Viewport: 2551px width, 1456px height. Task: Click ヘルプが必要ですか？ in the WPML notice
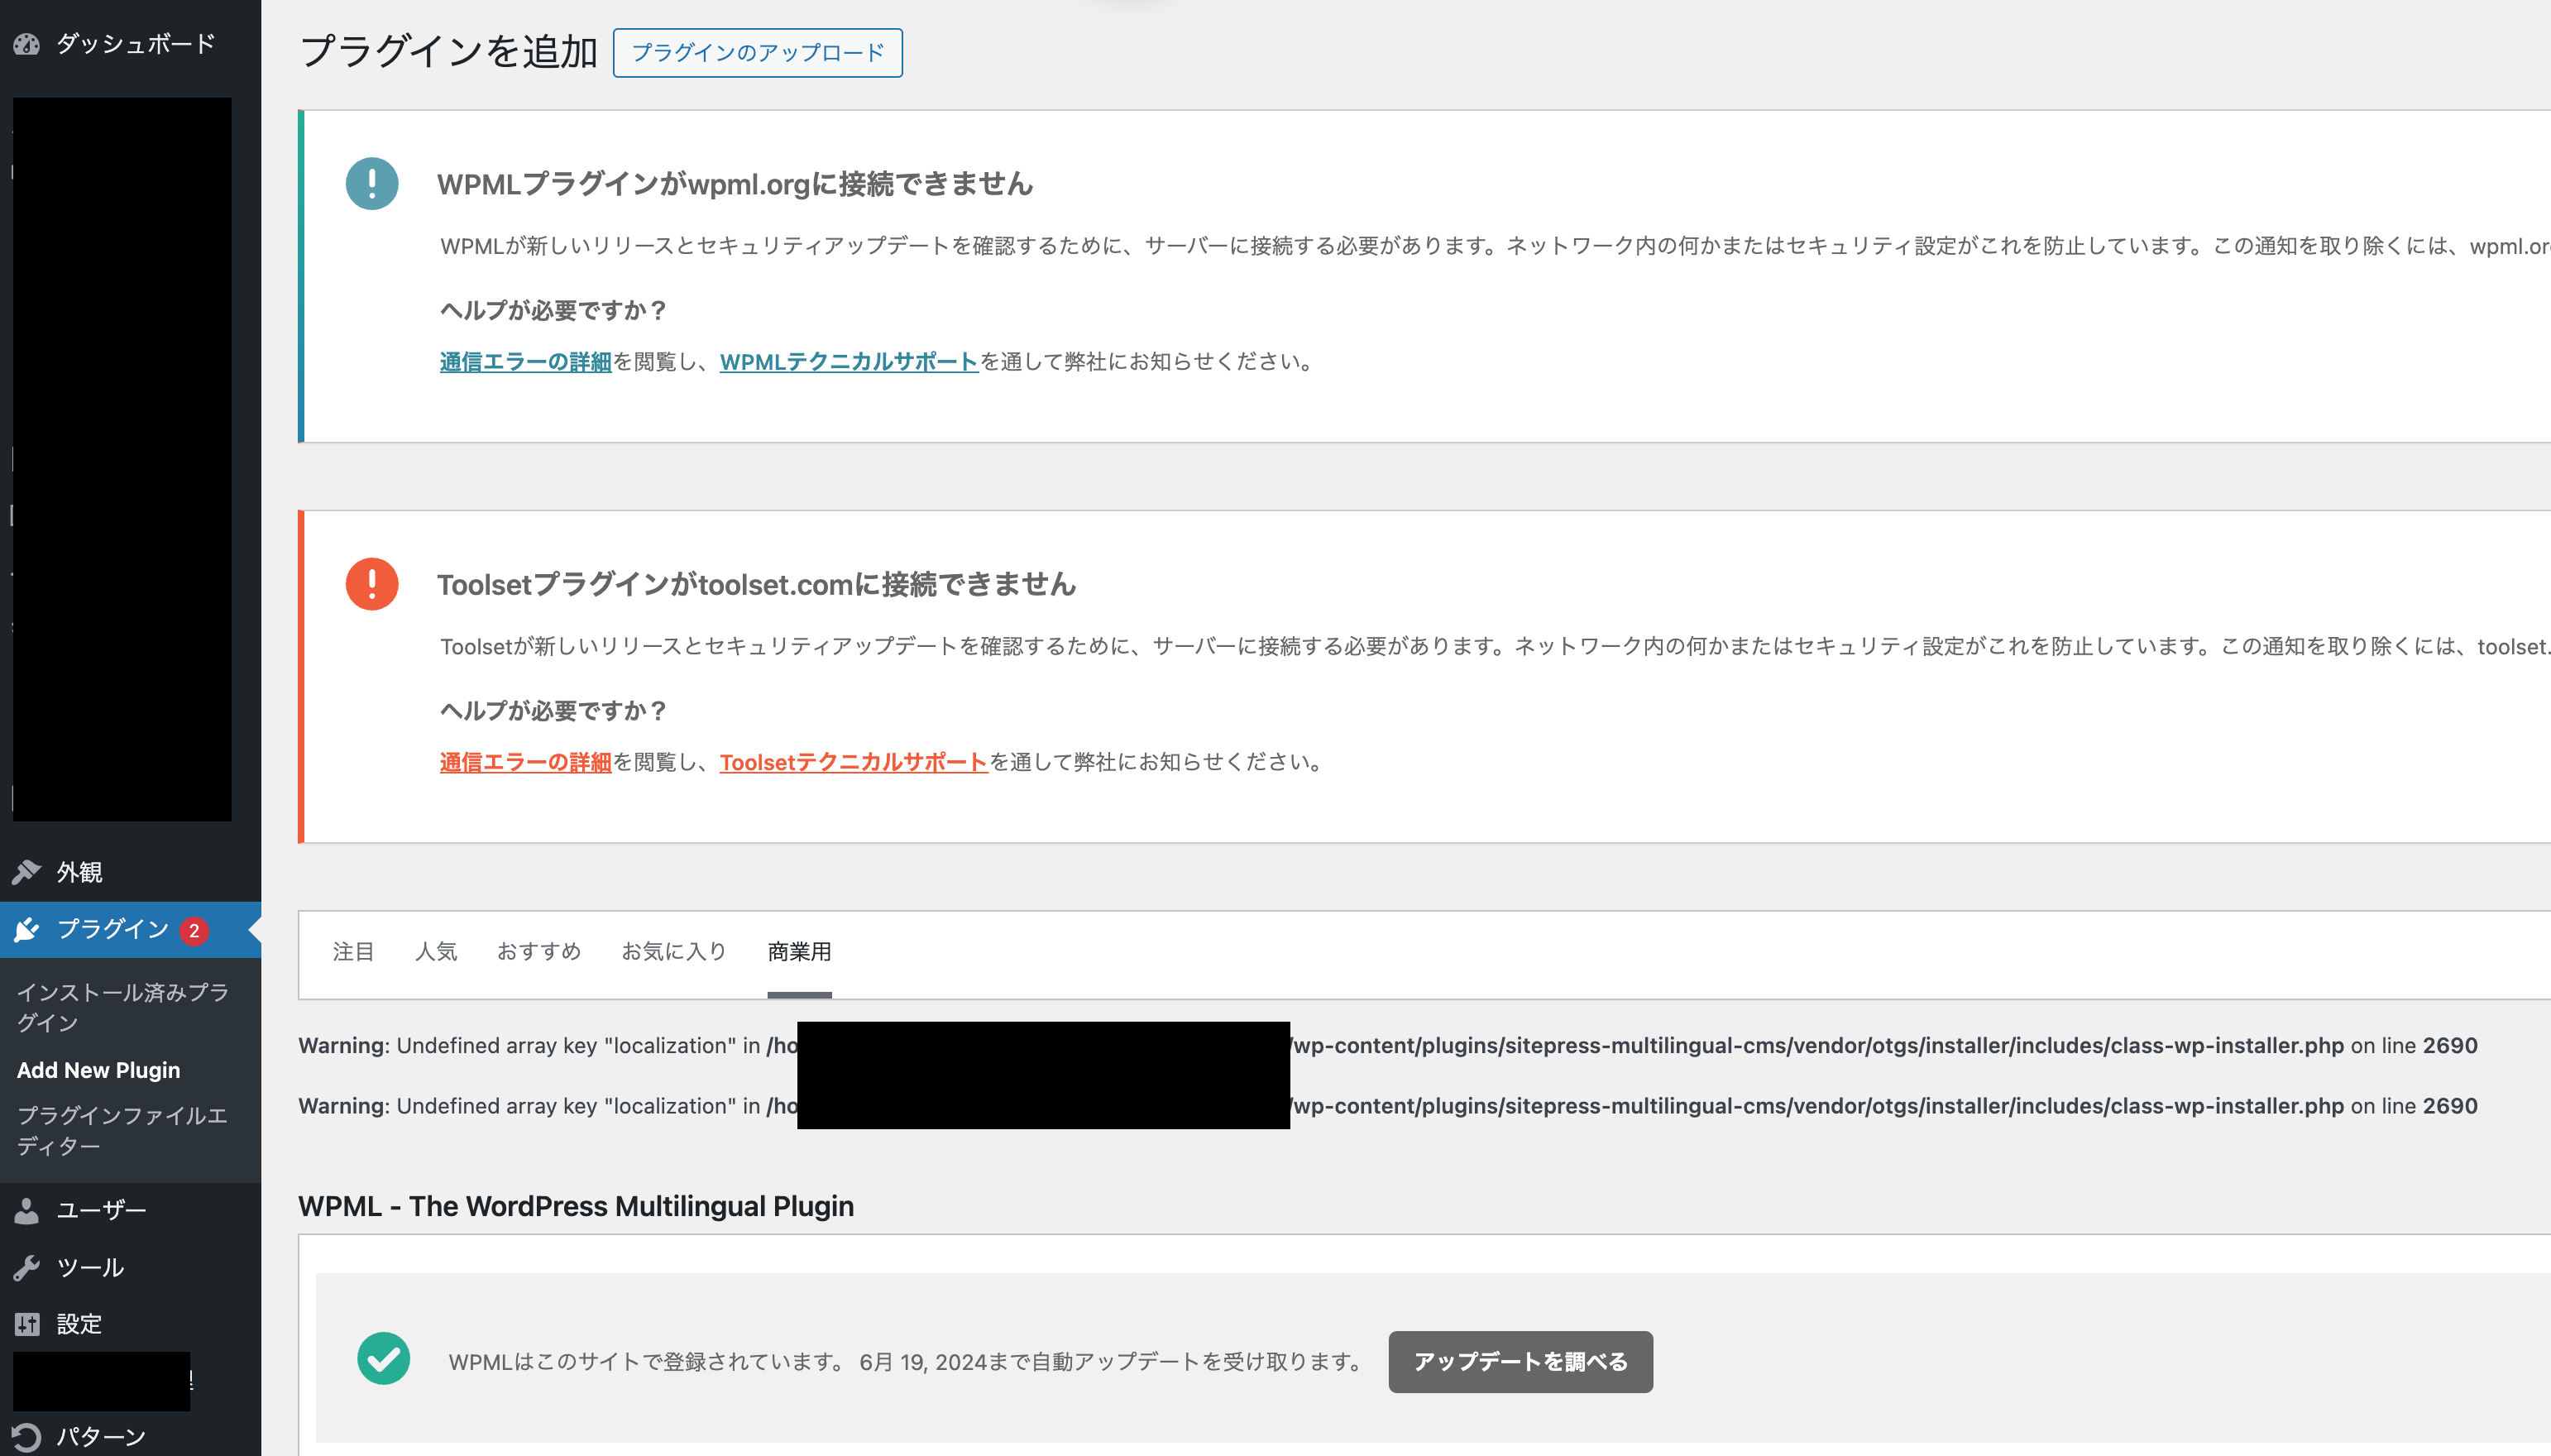(553, 310)
